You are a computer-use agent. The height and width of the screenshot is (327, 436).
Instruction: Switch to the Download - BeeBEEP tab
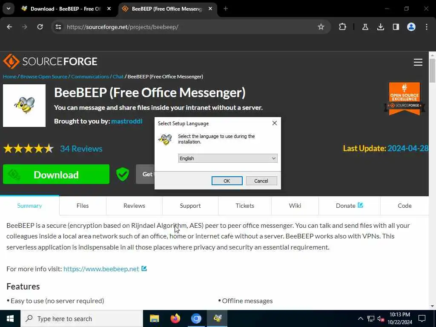tap(66, 9)
